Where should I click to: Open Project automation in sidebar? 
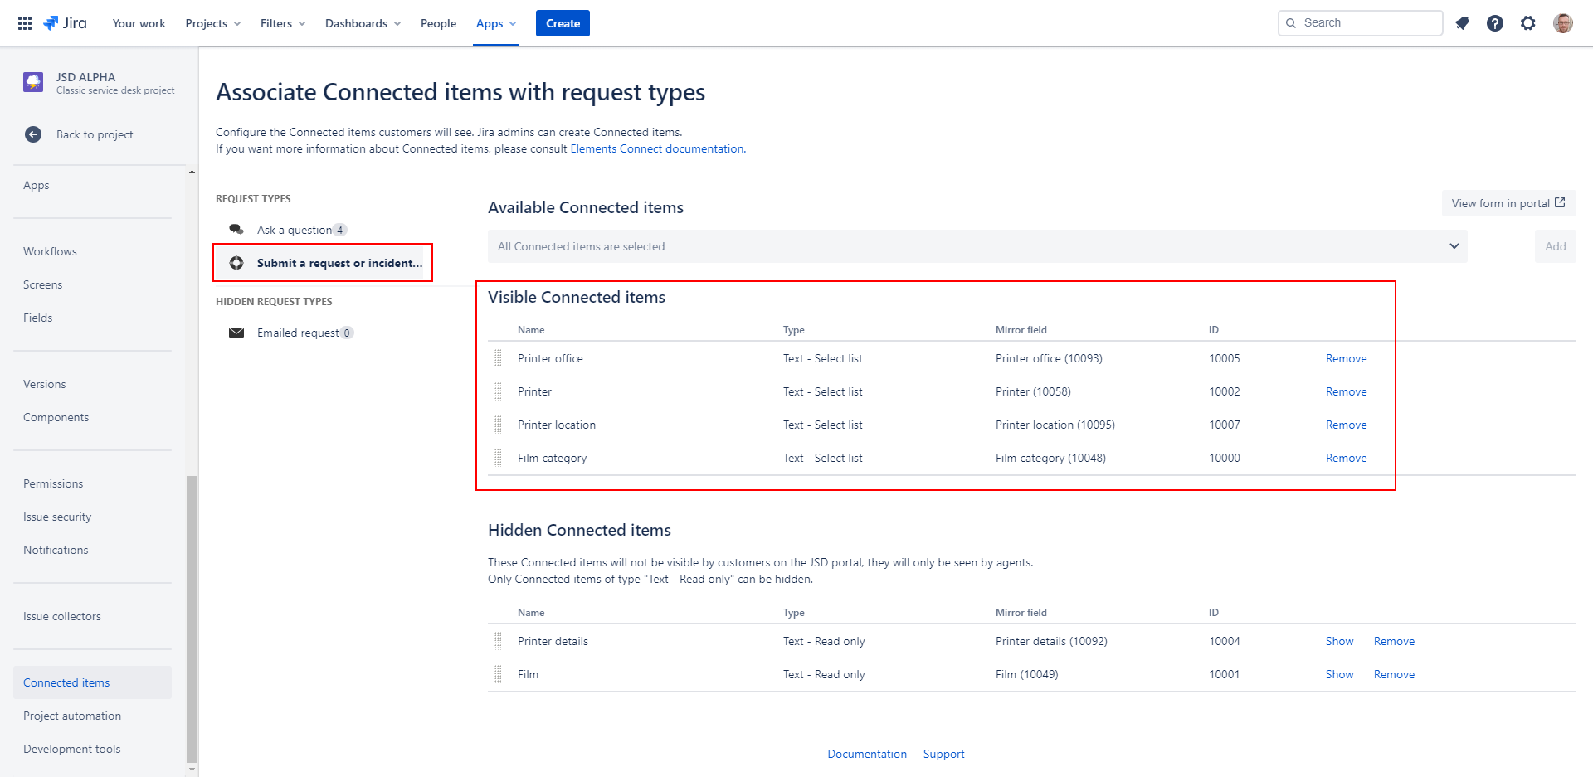72,716
